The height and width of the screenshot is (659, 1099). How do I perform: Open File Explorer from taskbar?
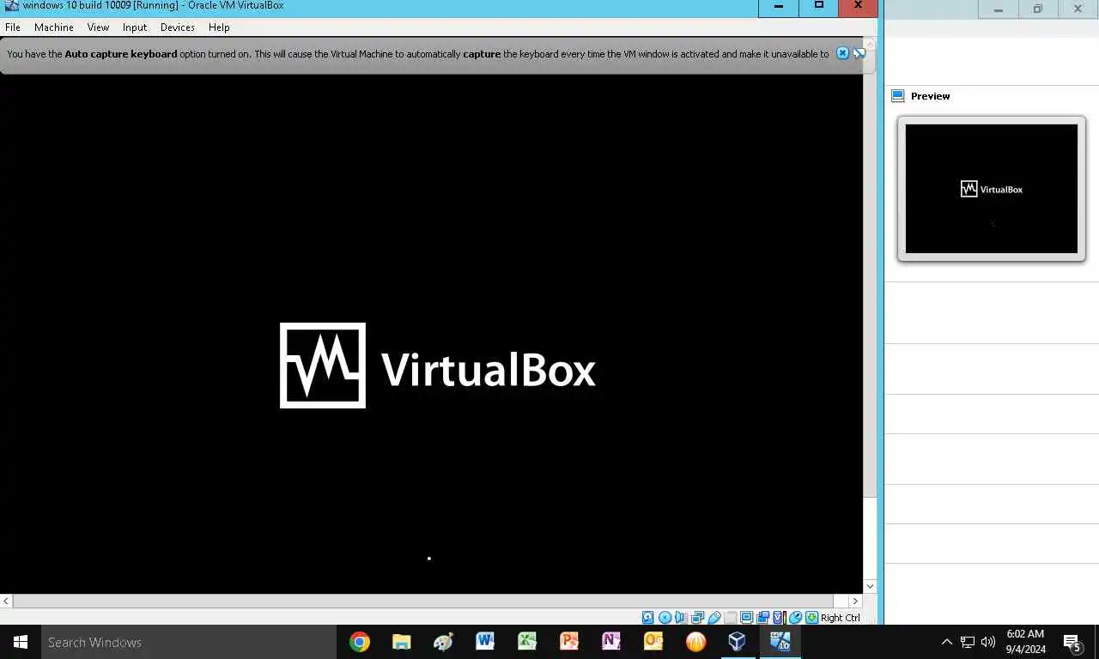401,642
